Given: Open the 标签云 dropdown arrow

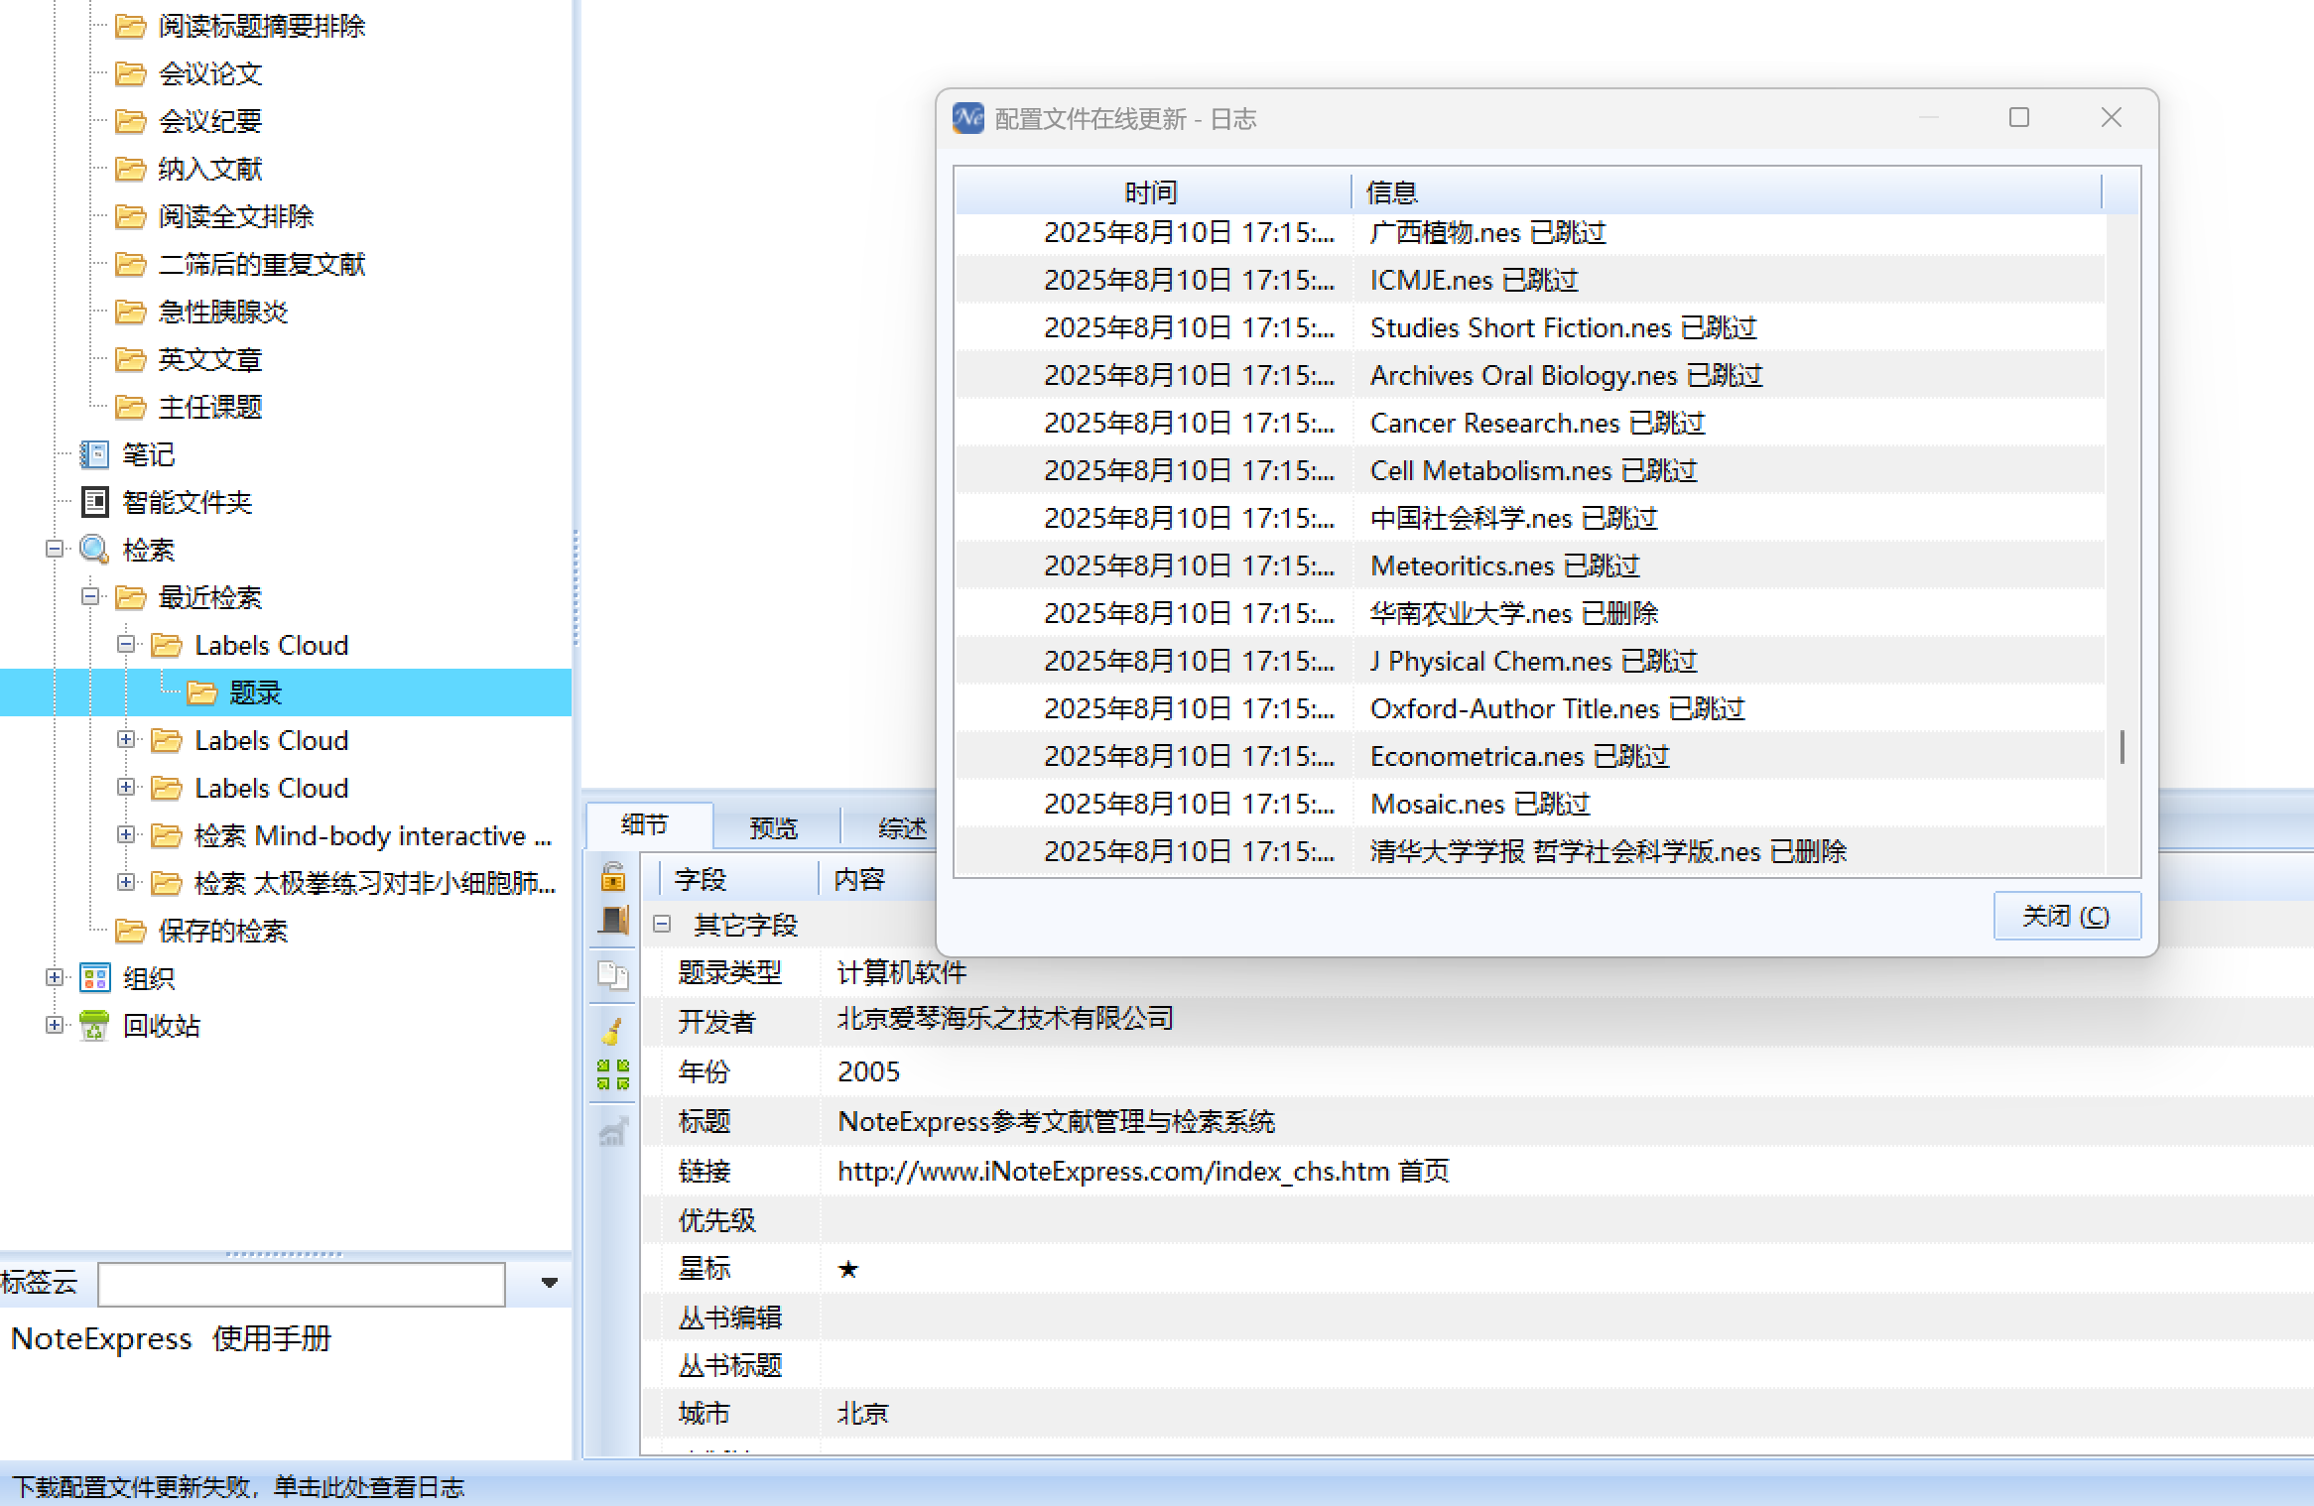Looking at the screenshot, I should [x=549, y=1283].
